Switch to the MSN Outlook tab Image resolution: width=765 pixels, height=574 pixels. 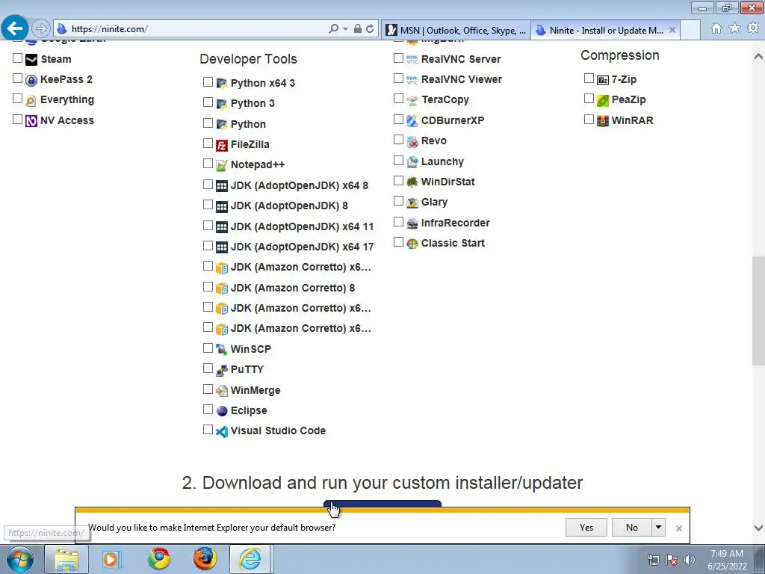point(456,30)
